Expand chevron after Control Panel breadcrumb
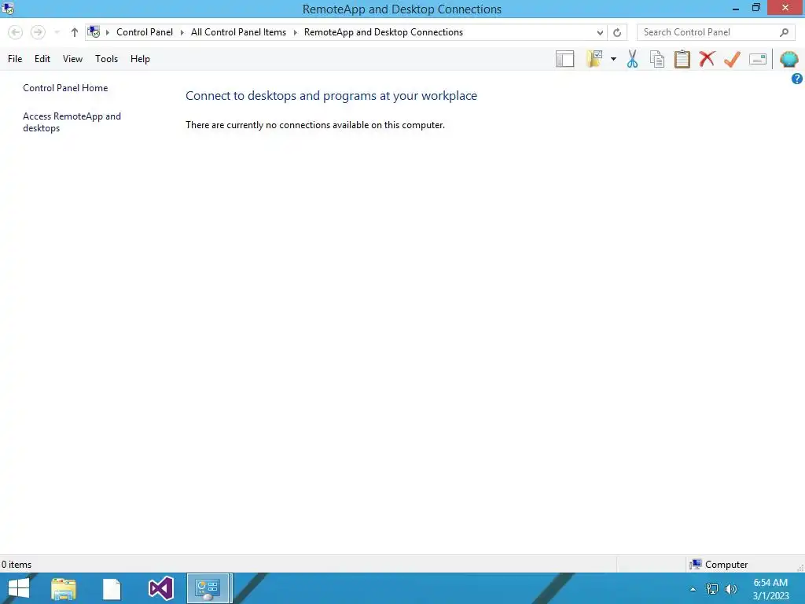 [x=182, y=32]
